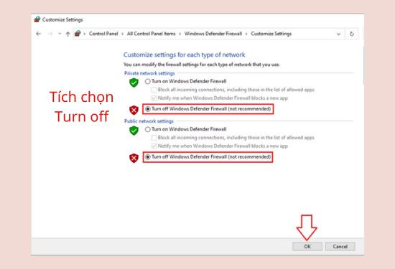Check Block all incoming connections under public settings

[x=154, y=138]
